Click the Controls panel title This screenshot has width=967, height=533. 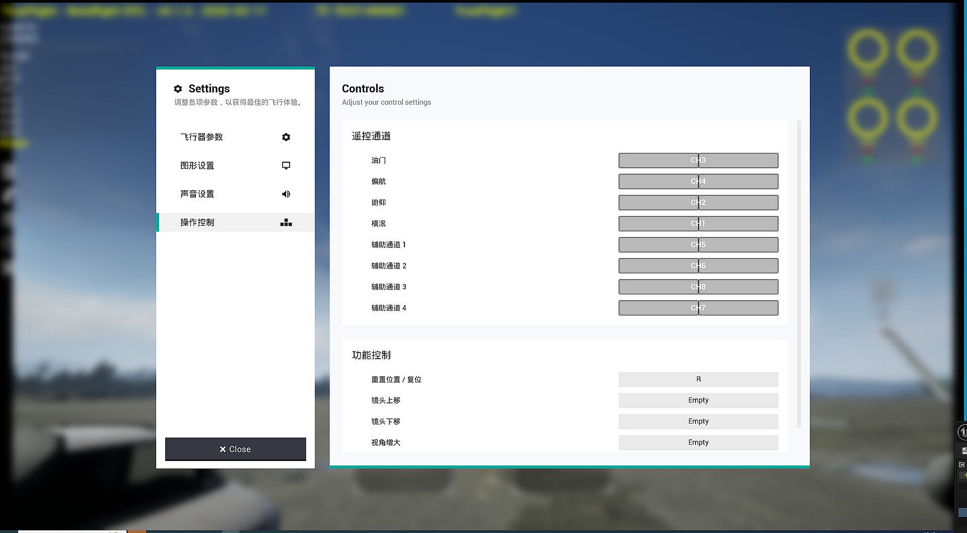[363, 89]
